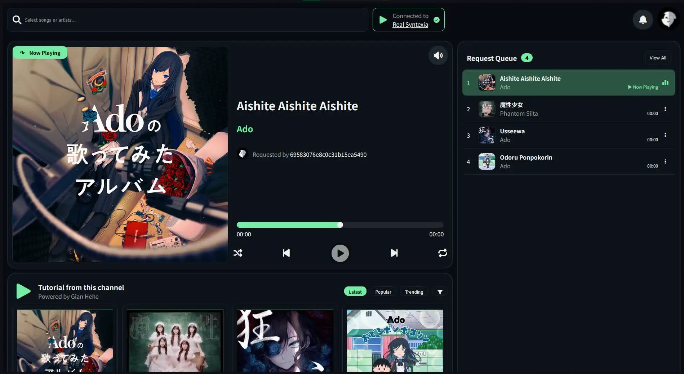Click the progress slider handle
This screenshot has width=684, height=374.
(340, 225)
